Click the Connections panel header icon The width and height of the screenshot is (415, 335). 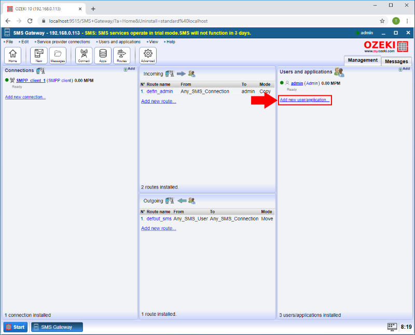tap(40, 70)
